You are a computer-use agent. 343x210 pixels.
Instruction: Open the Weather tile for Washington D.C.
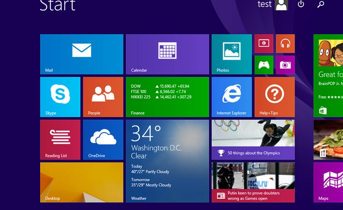click(168, 161)
